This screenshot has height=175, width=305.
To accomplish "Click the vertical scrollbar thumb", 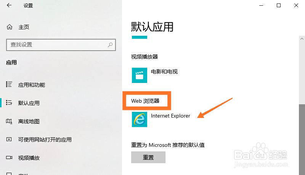I will (302, 139).
